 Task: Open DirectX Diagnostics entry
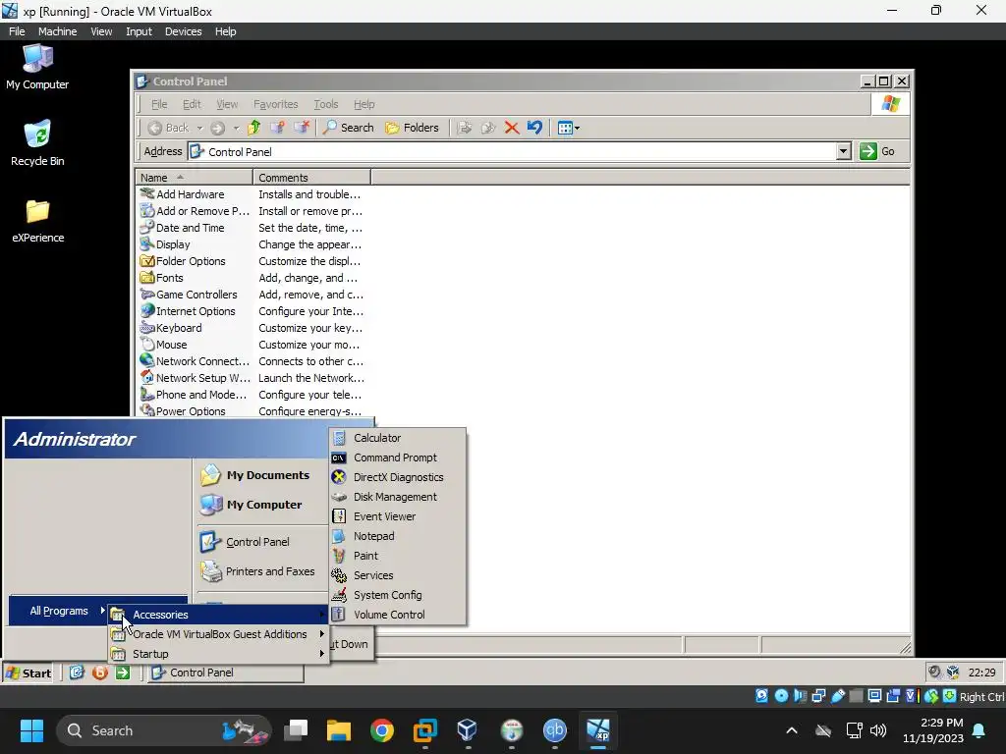(x=398, y=477)
